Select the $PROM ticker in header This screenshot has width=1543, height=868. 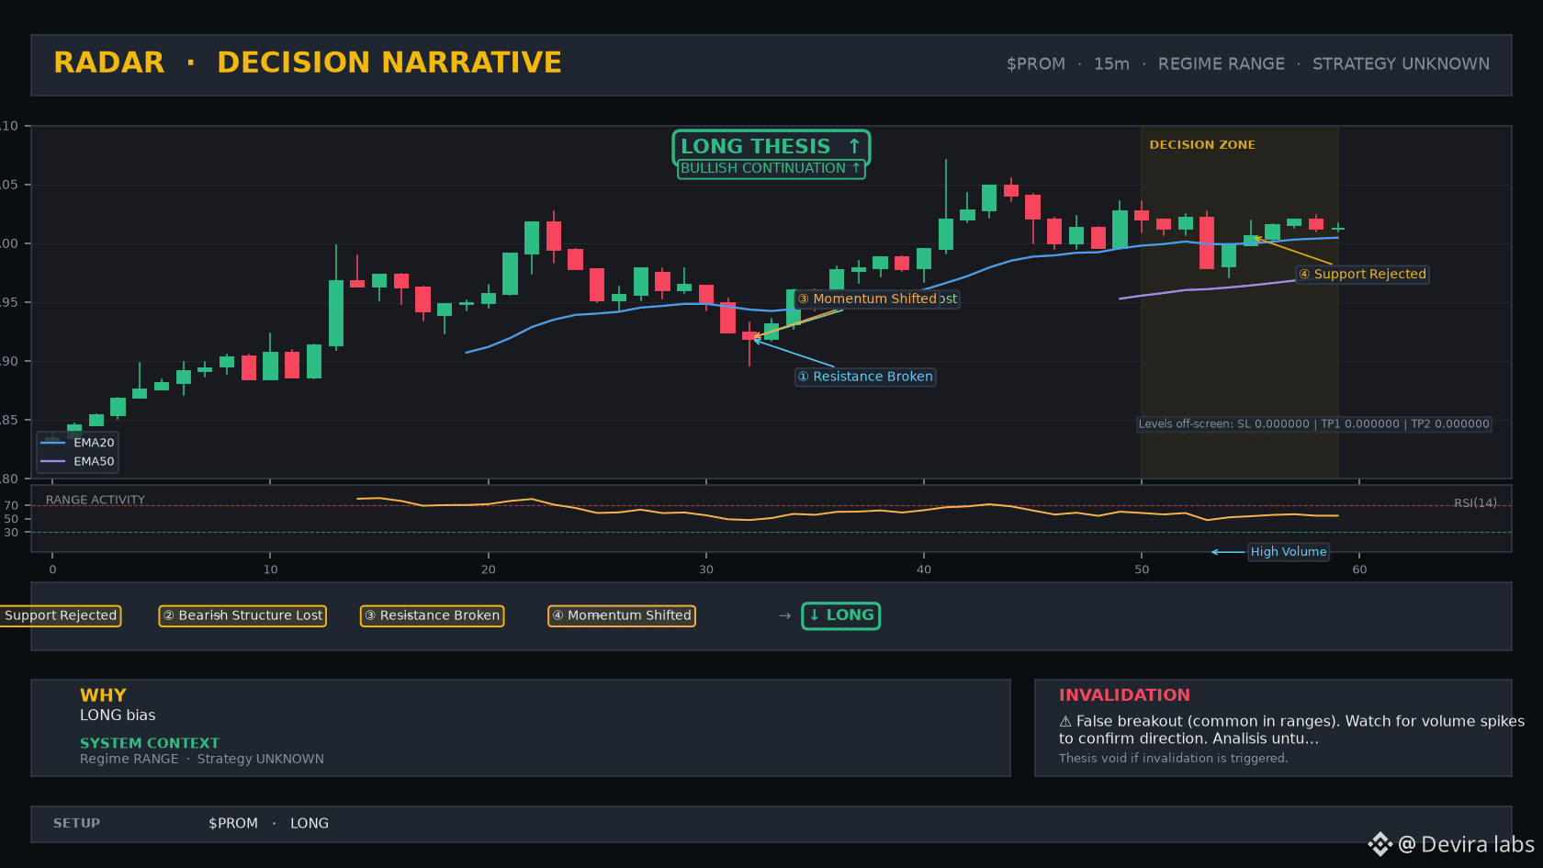[1035, 63]
